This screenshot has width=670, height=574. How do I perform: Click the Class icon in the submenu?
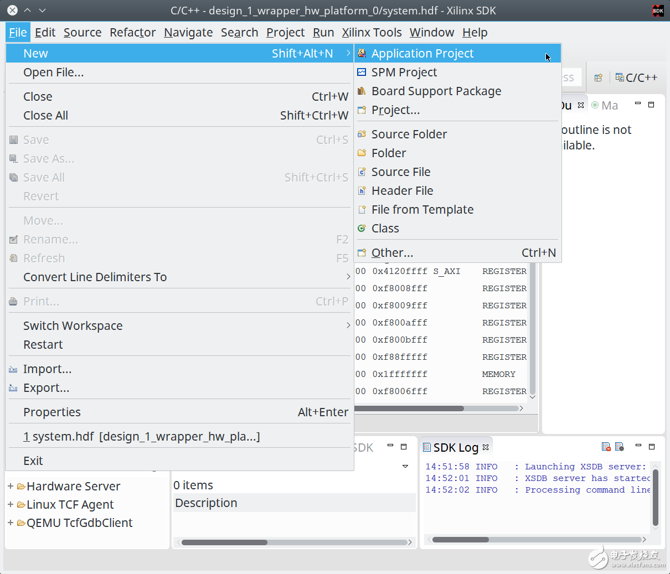click(x=362, y=229)
